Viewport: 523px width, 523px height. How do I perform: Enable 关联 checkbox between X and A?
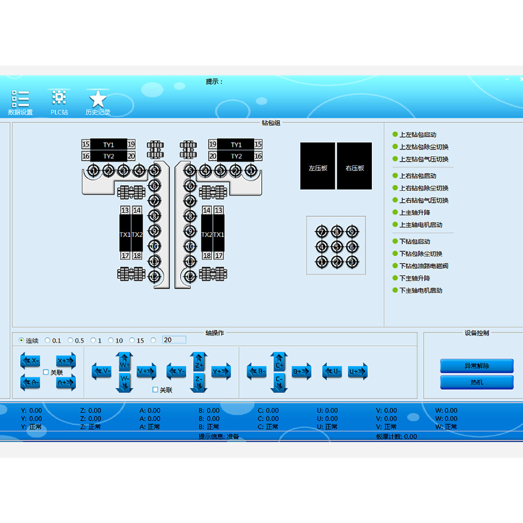46,372
